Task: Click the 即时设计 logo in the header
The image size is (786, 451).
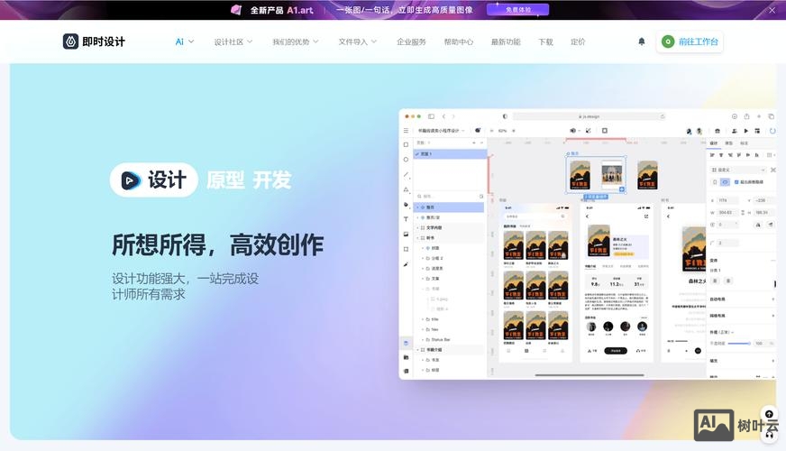Action: pyautogui.click(x=95, y=41)
